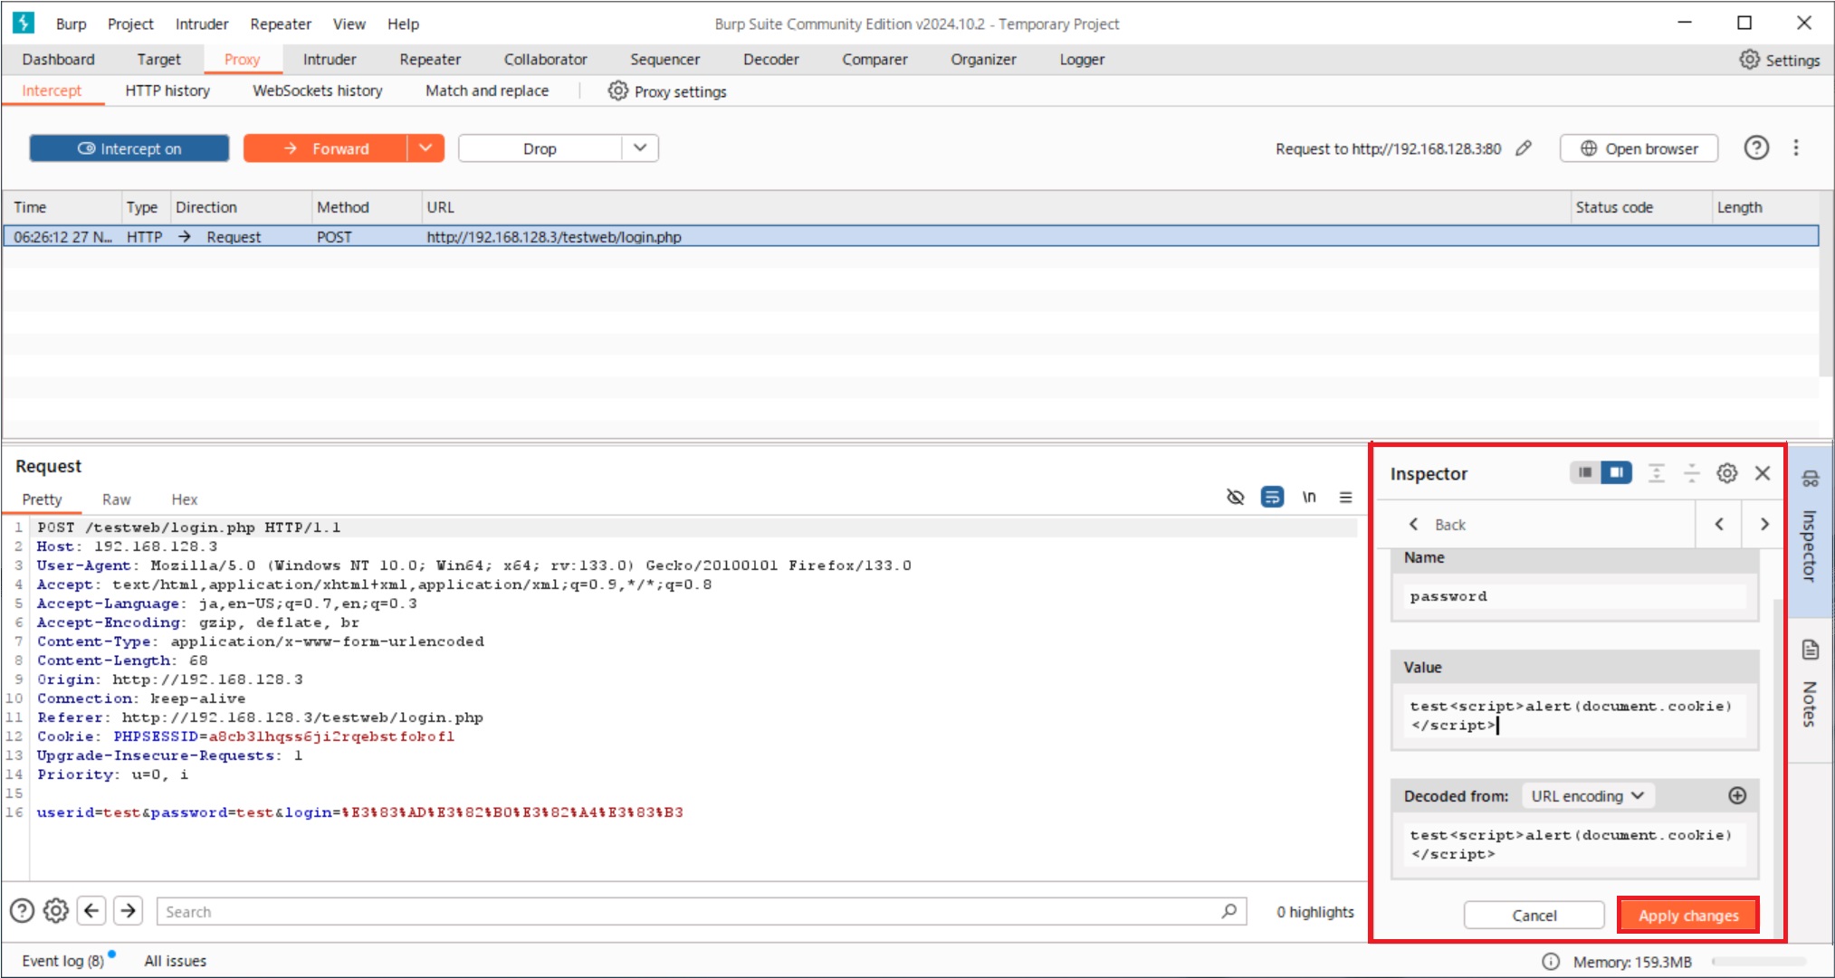Go to previous search match arrow
1835x978 pixels.
point(91,910)
